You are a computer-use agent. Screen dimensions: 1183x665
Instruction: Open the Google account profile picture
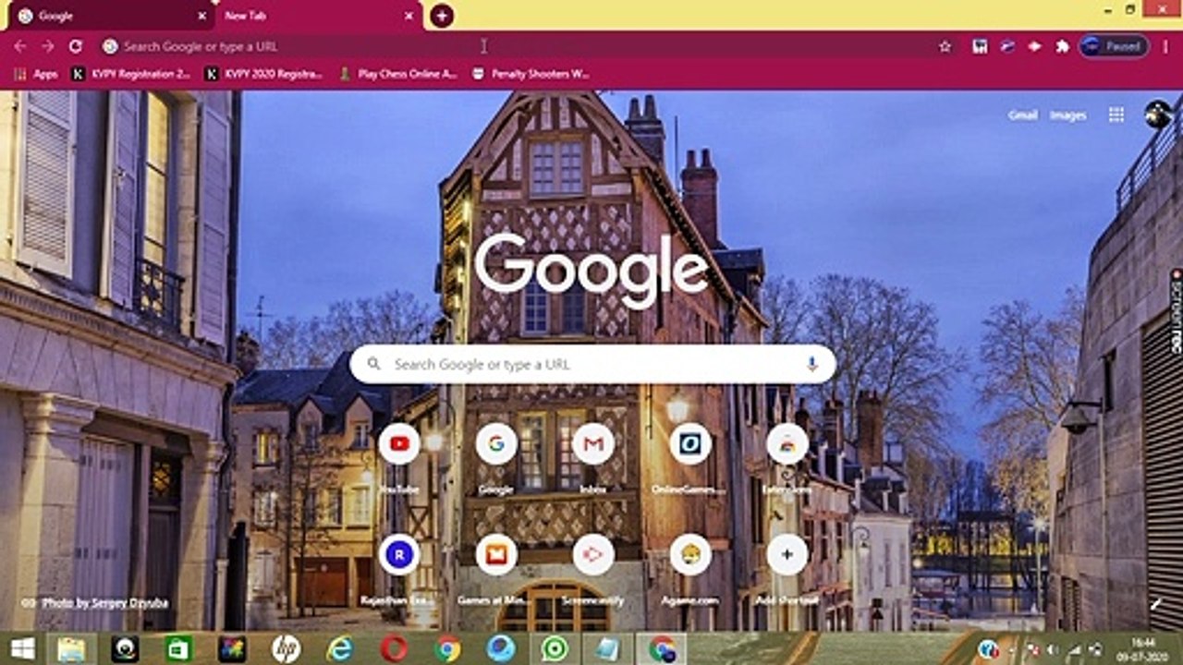(1158, 115)
